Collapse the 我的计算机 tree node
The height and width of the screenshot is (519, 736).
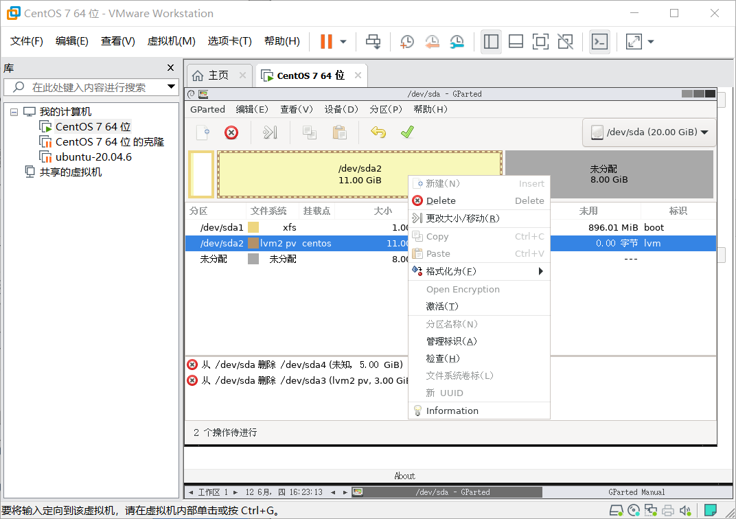pyautogui.click(x=14, y=112)
